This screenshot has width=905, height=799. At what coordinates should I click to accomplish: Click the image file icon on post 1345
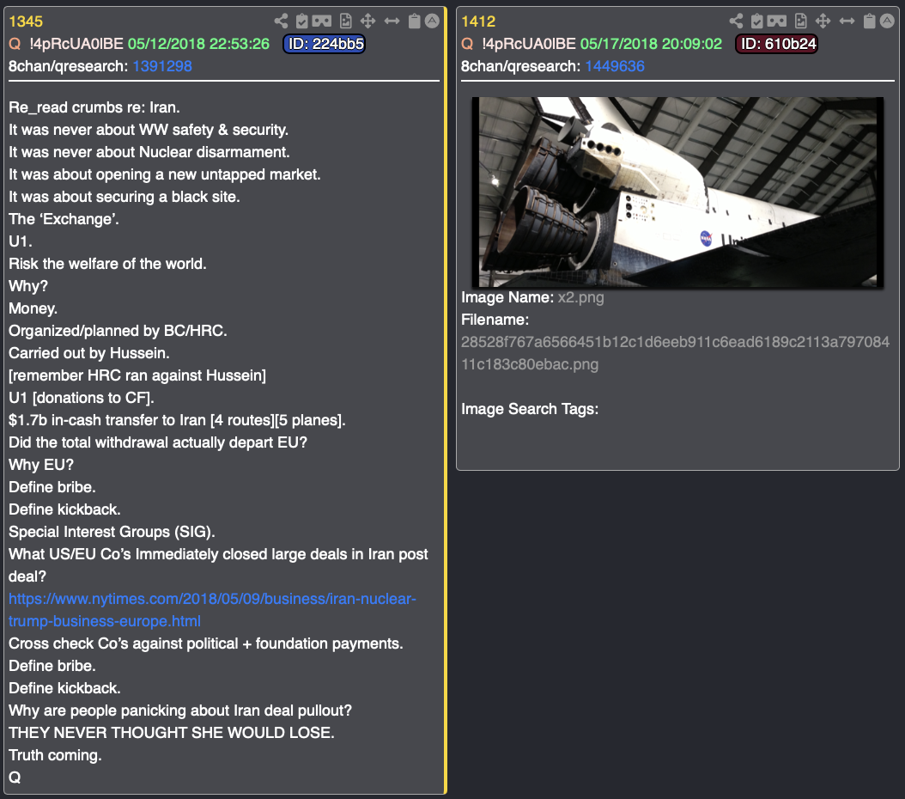pyautogui.click(x=346, y=21)
